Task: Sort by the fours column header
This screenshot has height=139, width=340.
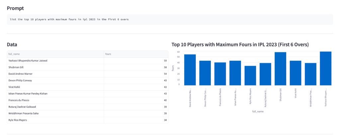Action: [136, 54]
